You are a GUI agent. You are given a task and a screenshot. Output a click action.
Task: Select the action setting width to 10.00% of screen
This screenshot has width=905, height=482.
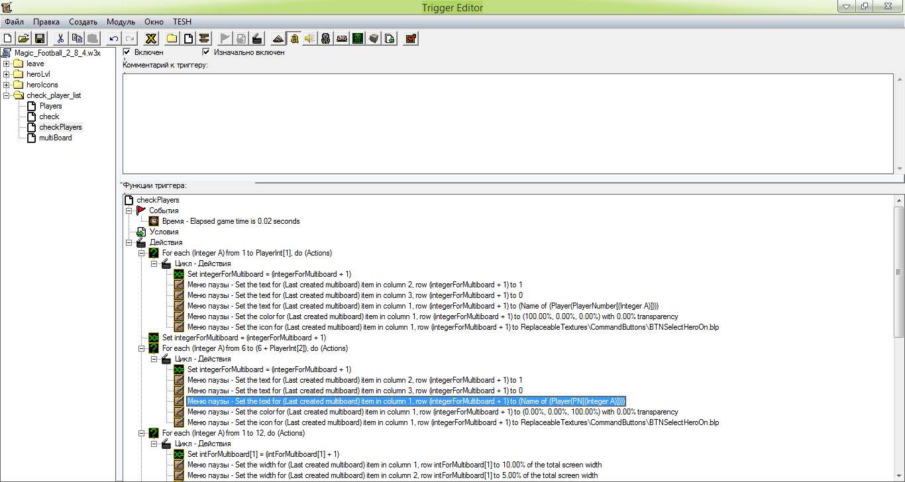pos(394,465)
